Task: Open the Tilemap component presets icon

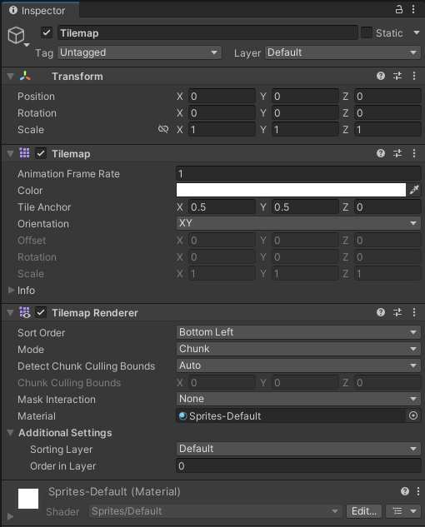Action: (x=397, y=153)
